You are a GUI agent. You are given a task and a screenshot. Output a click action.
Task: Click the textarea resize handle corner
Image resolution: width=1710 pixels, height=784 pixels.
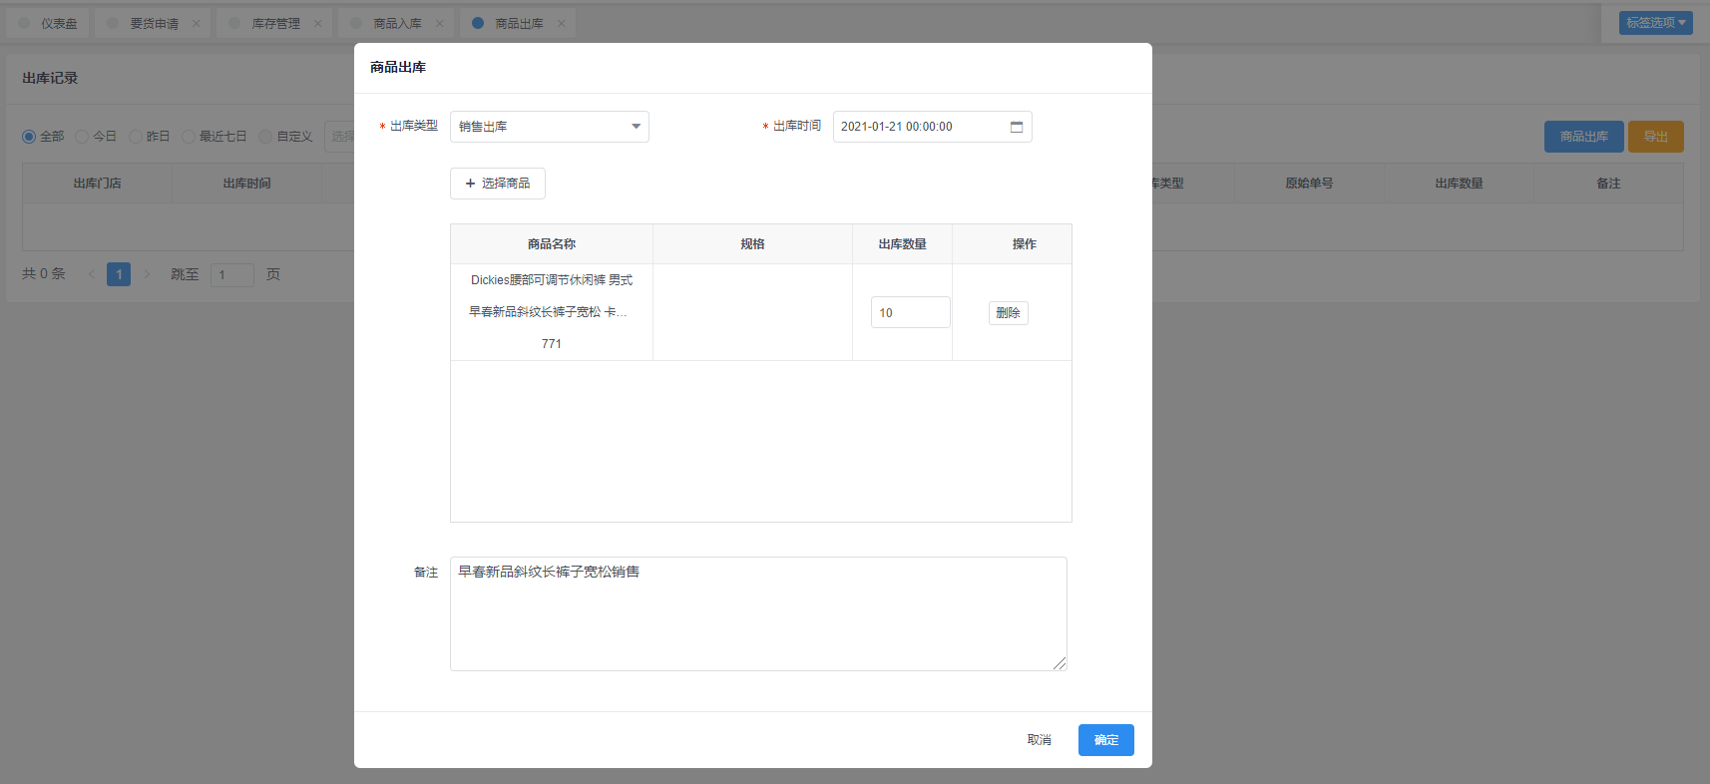pyautogui.click(x=1060, y=663)
